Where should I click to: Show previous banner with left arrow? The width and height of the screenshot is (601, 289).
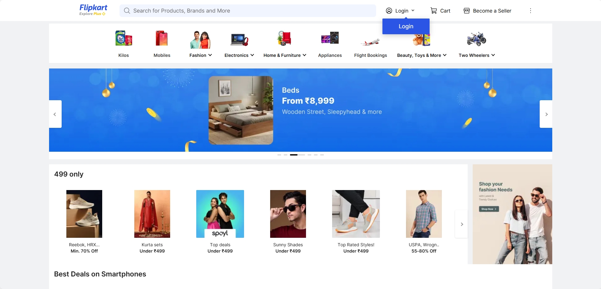[55, 114]
